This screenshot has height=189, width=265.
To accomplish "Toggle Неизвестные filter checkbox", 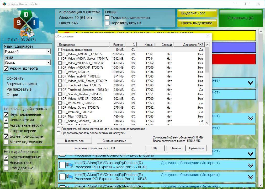I will 6,163.
